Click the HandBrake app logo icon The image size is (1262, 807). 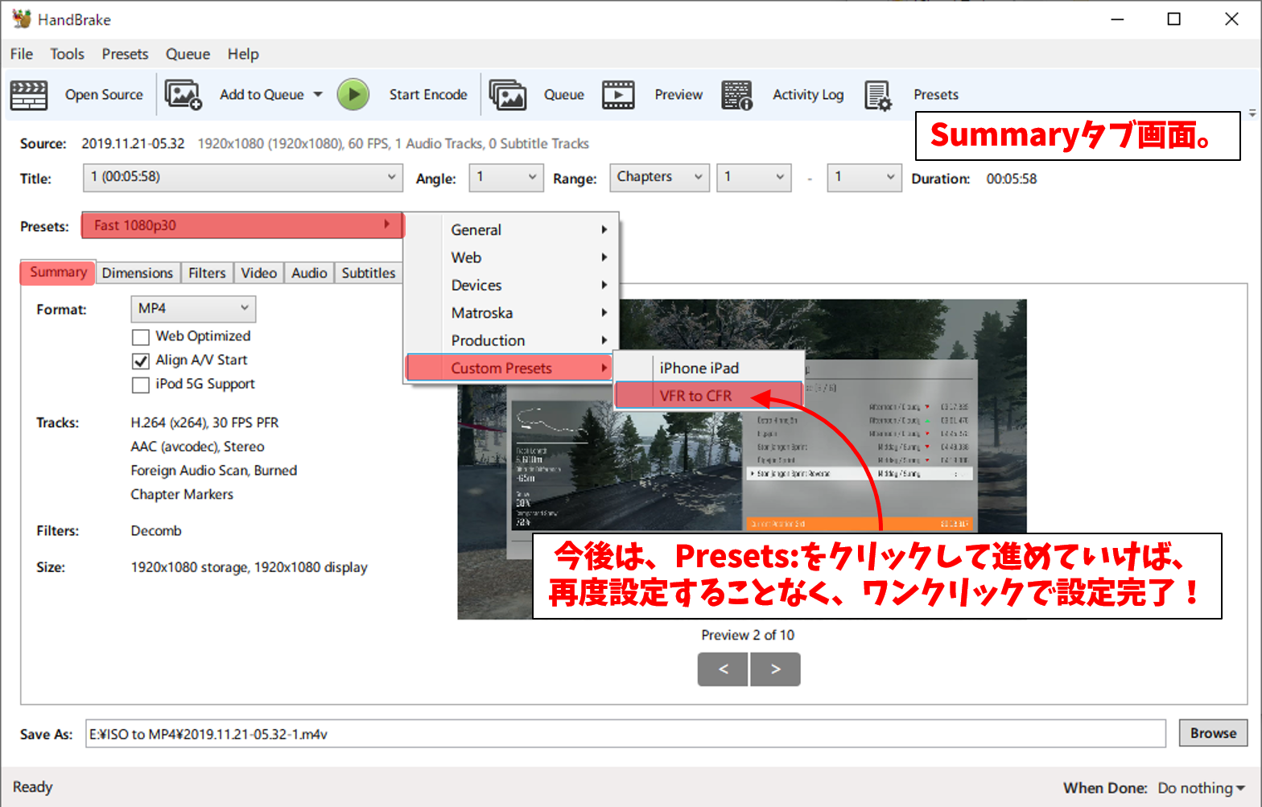[x=22, y=19]
